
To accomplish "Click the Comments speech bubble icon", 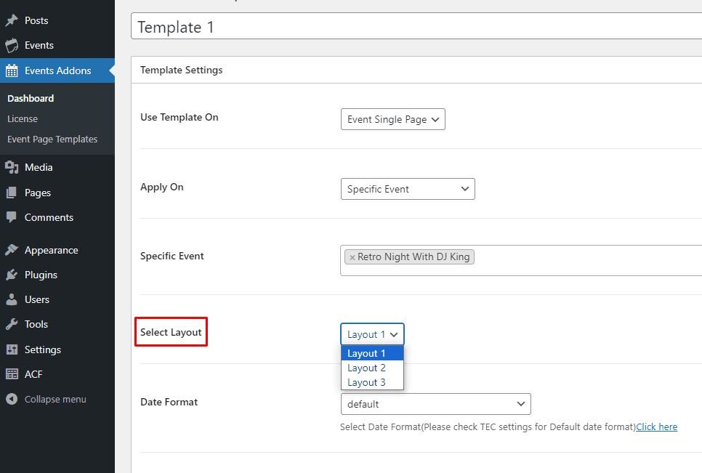I will (x=12, y=217).
